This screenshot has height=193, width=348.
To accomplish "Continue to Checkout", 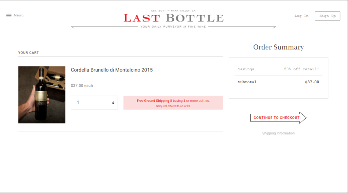I will point(278,117).
